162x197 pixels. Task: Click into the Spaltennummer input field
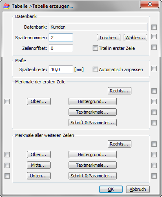pyautogui.click(x=61, y=38)
